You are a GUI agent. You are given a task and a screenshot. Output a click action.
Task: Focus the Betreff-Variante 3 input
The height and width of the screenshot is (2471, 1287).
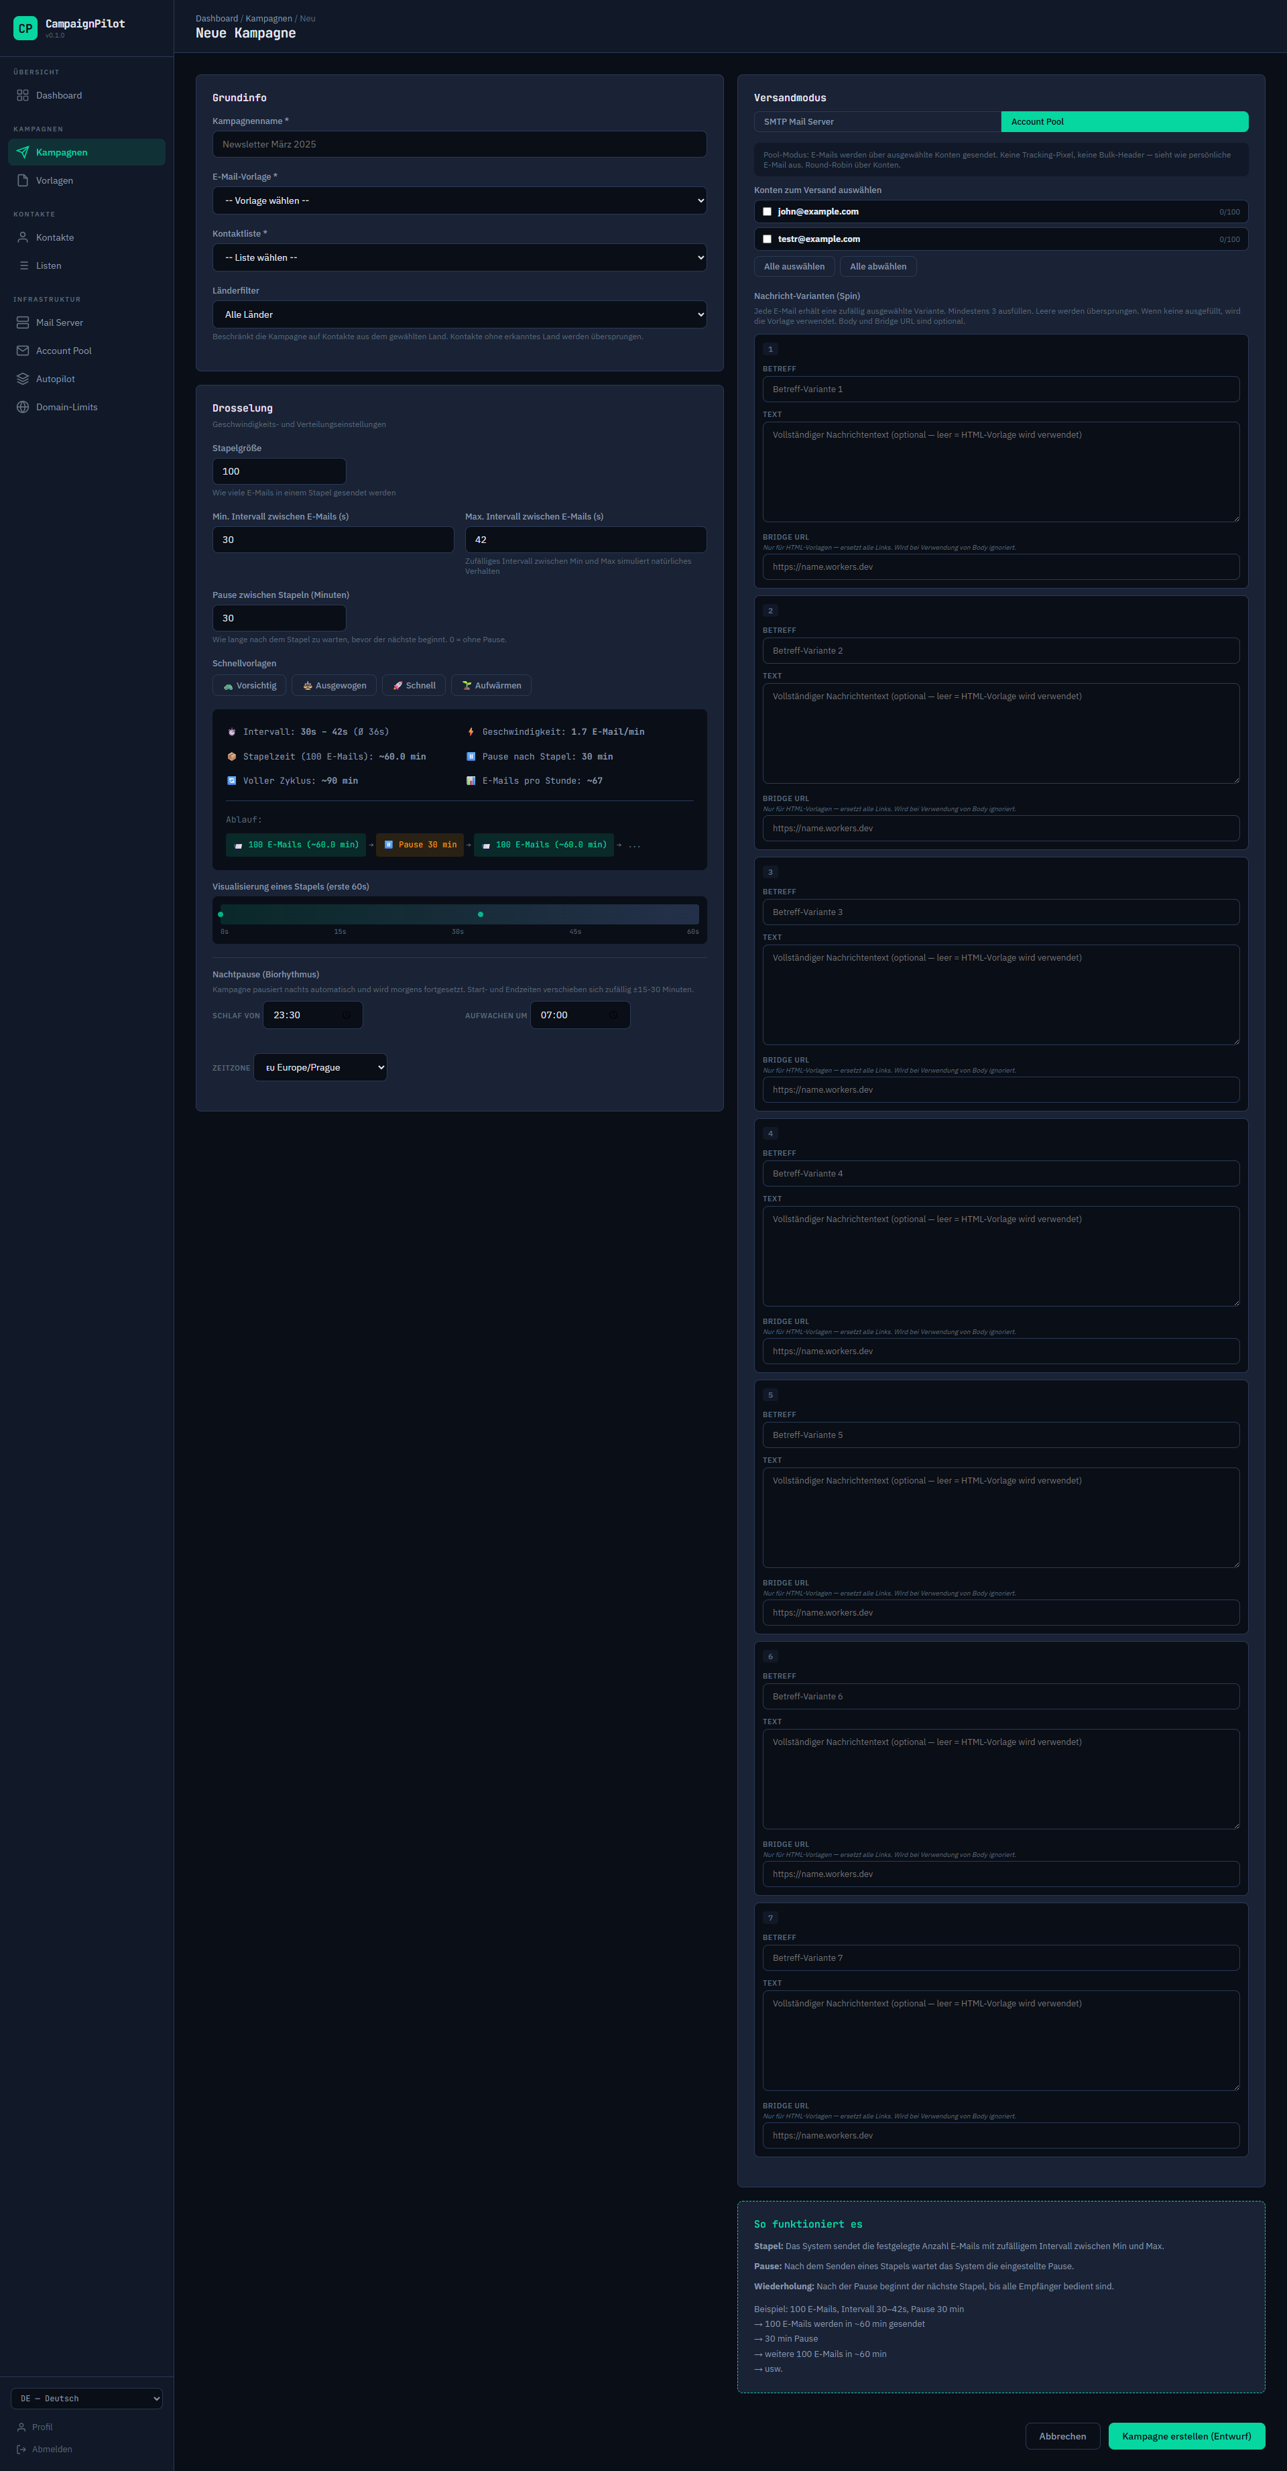(1000, 911)
